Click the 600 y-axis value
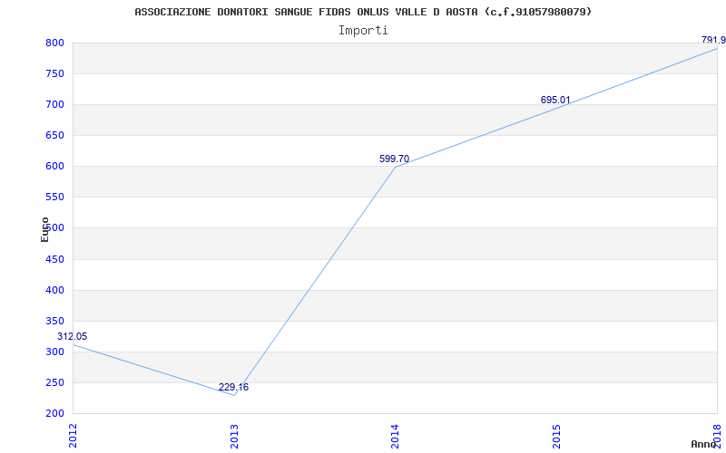The width and height of the screenshot is (726, 453). tap(54, 167)
